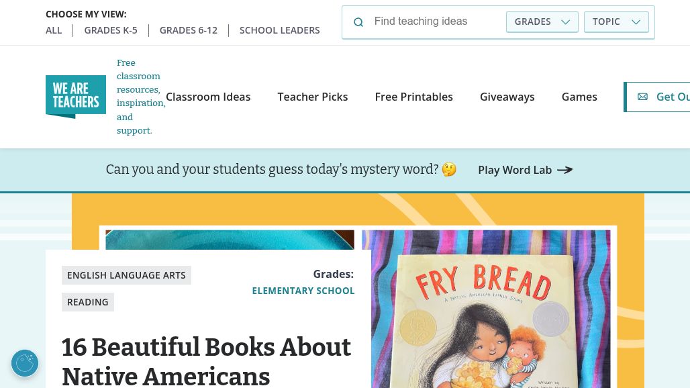Expand the Grades dropdown
Screen dimensions: 690x388
[542, 22]
